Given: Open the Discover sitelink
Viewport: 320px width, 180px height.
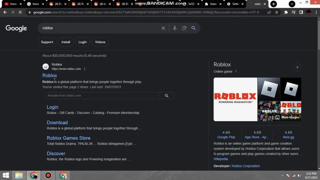Looking at the screenshot, I should [56, 153].
